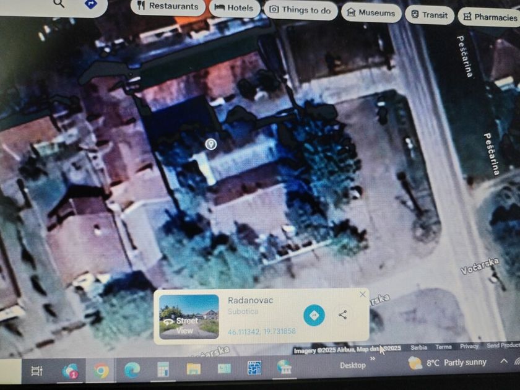This screenshot has width=520, height=390.
Task: Open File Explorer from the taskbar
Action: click(194, 370)
